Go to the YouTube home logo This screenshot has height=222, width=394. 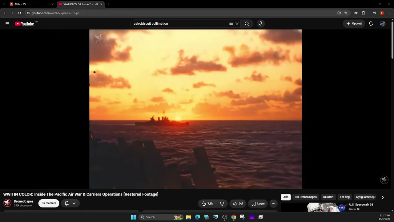point(24,24)
